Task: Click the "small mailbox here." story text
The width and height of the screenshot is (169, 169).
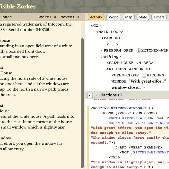Action: tap(21, 57)
